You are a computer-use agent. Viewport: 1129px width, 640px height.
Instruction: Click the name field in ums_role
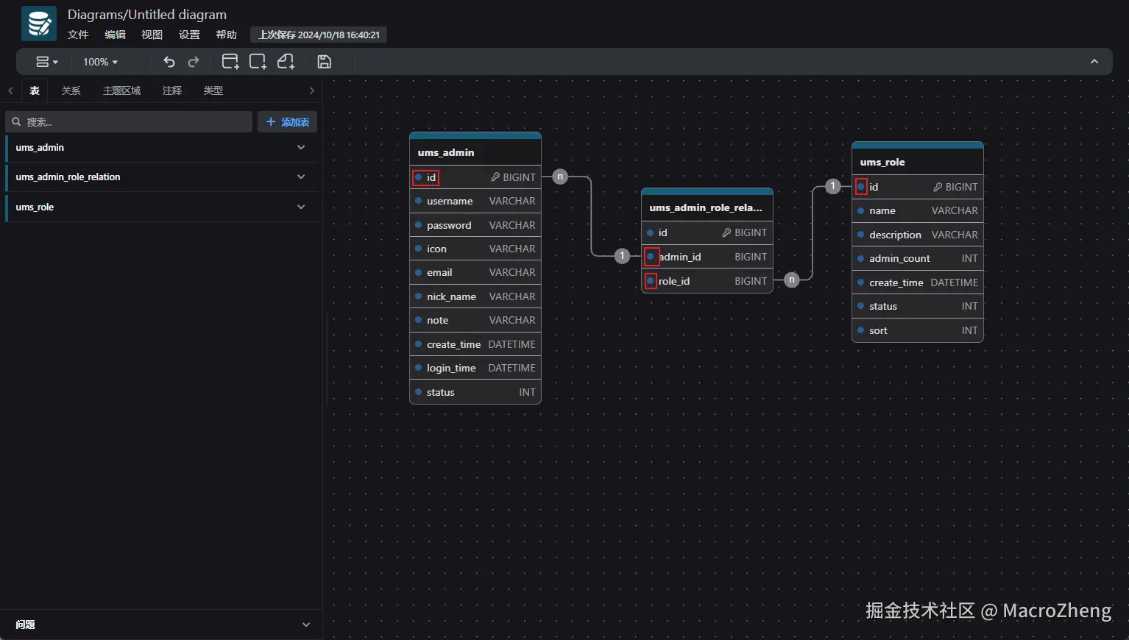(x=918, y=210)
